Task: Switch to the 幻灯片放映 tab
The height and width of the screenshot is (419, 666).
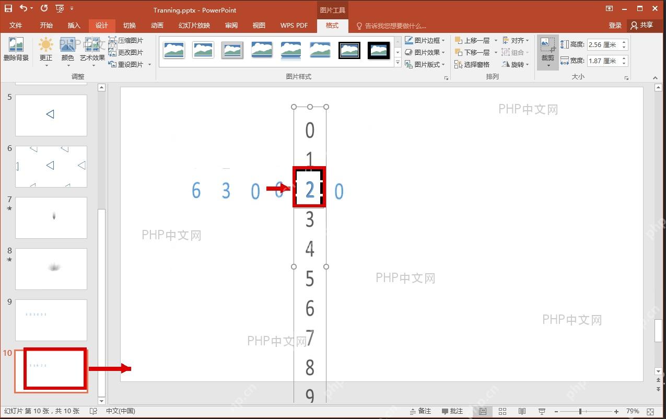Action: click(194, 26)
